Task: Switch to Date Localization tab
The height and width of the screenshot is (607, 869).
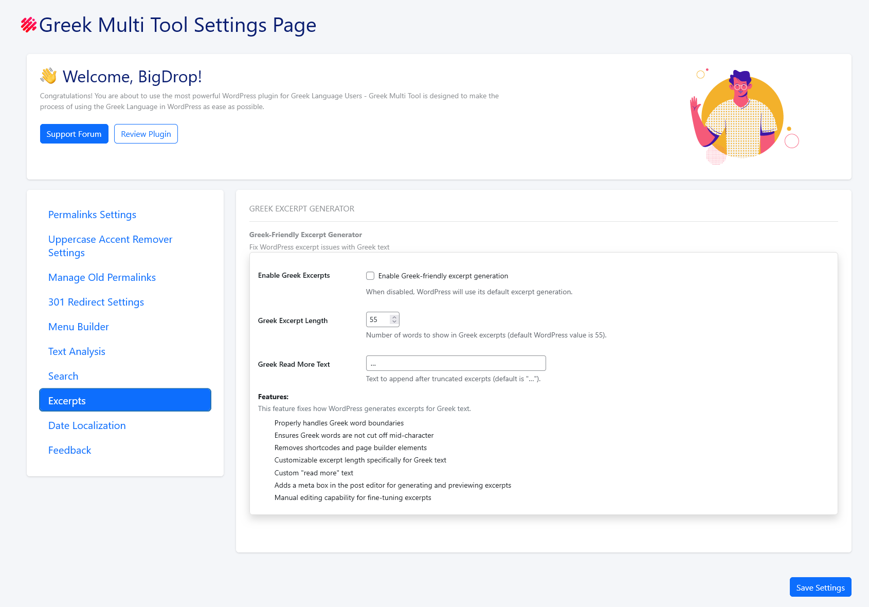Action: pos(87,425)
